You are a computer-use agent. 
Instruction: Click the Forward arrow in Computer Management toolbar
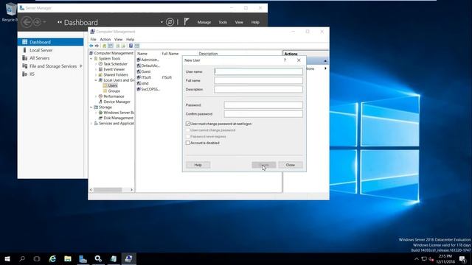(x=97, y=46)
